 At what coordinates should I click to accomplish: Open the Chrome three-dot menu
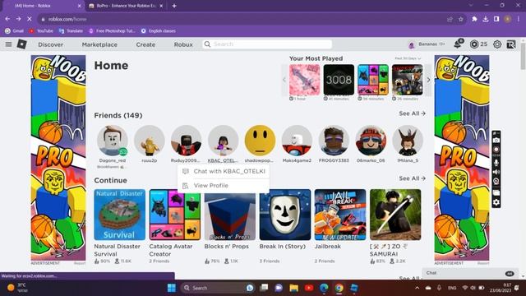[x=519, y=19]
